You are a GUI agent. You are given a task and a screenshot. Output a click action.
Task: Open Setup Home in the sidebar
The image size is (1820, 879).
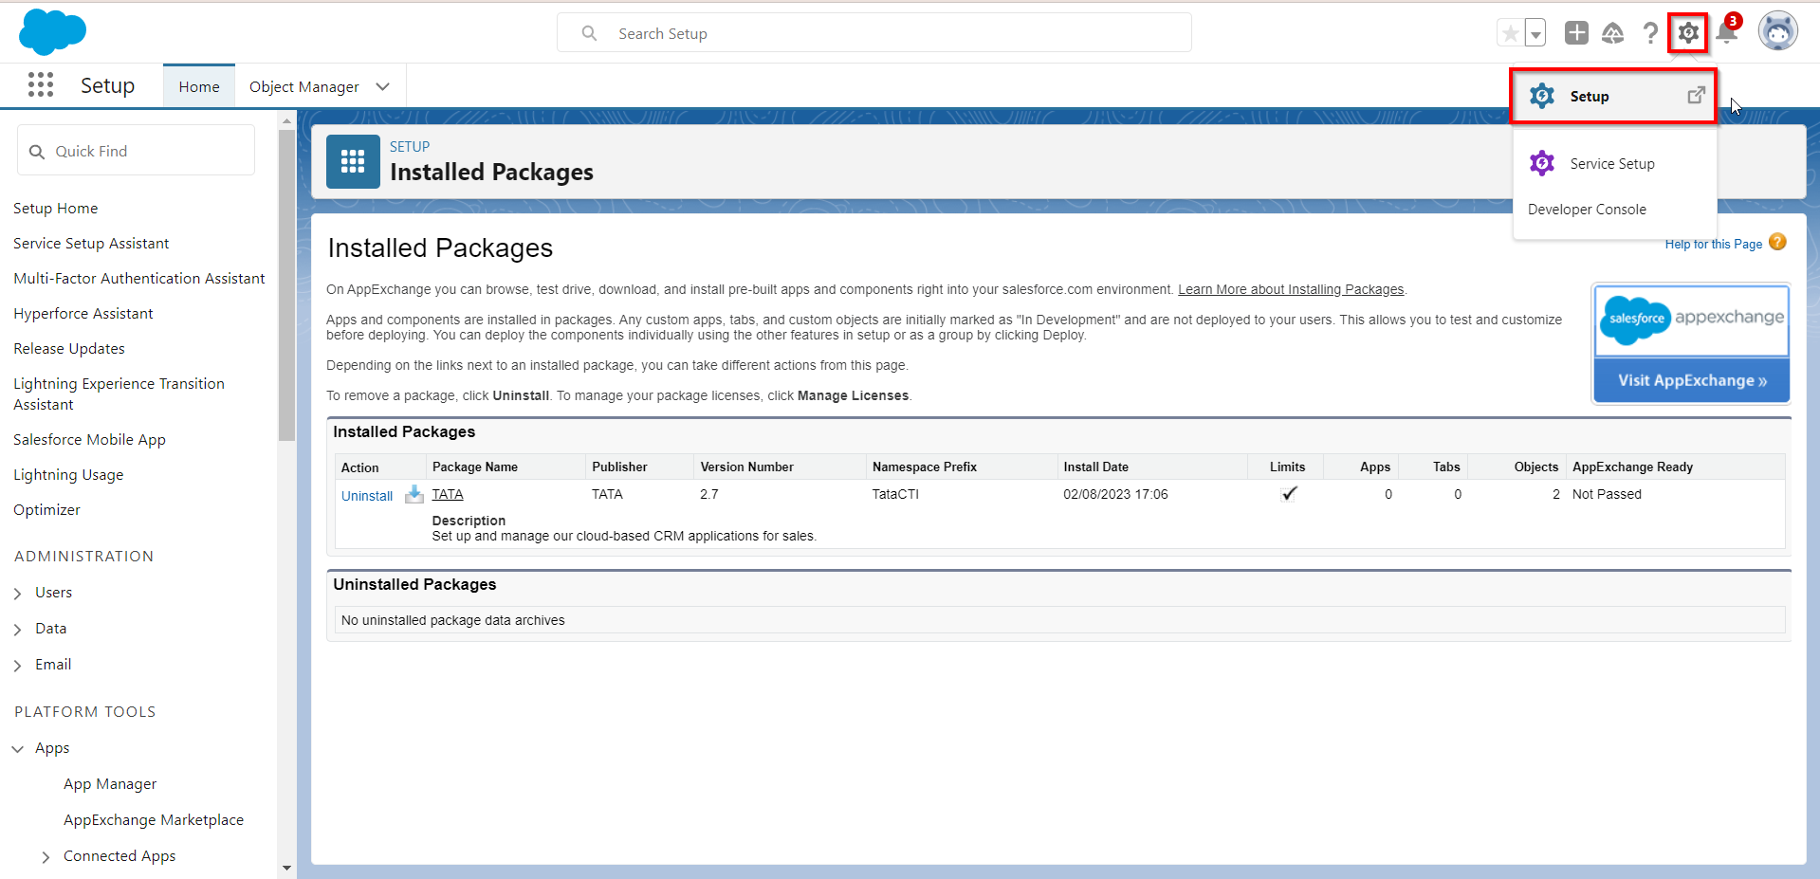pyautogui.click(x=56, y=209)
